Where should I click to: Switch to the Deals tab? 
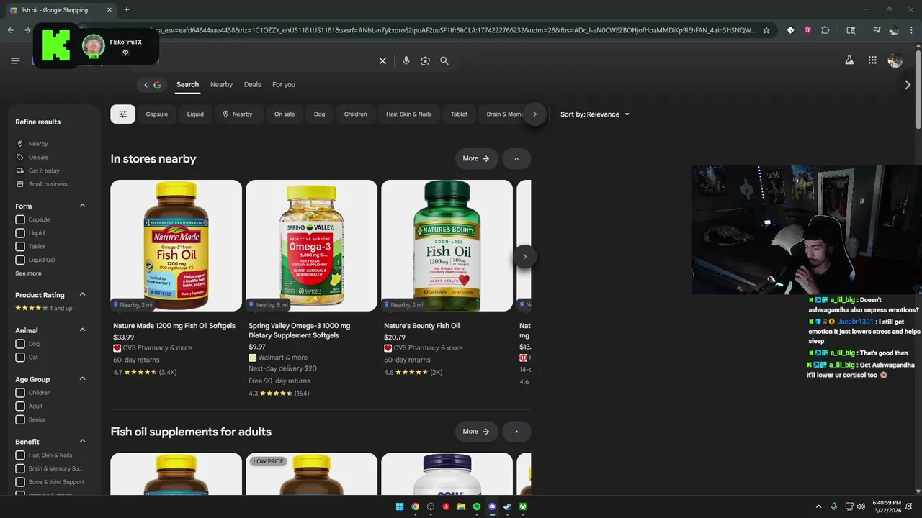tap(252, 85)
